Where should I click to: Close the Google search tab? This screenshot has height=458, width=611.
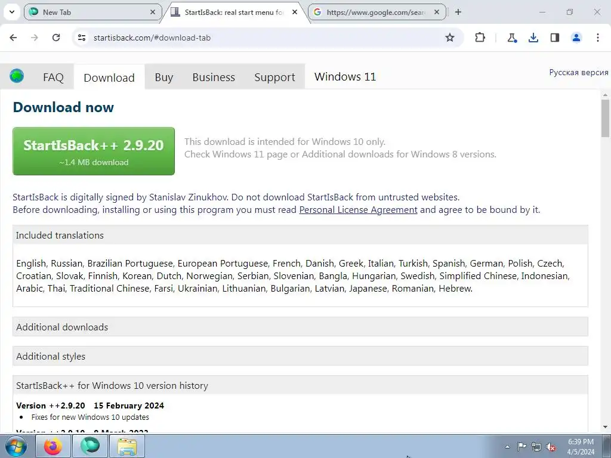click(437, 12)
